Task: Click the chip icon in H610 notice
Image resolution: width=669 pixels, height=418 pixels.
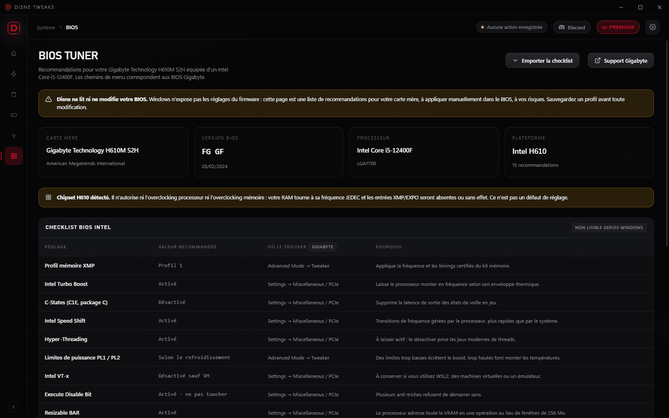Action: coord(49,197)
